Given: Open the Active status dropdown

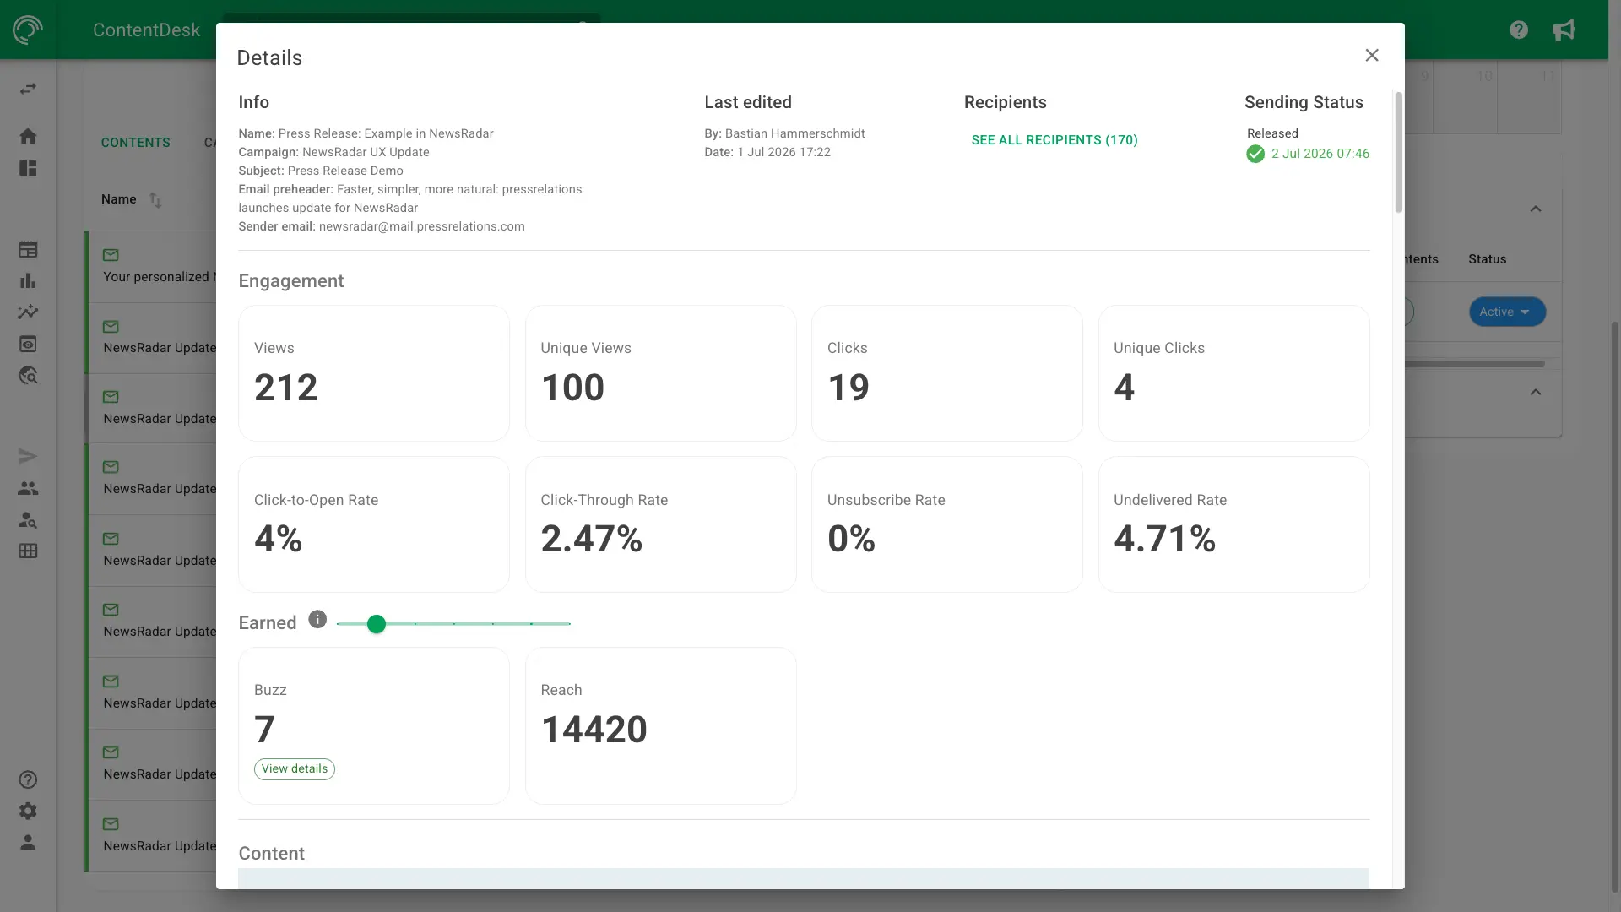Looking at the screenshot, I should (x=1507, y=312).
